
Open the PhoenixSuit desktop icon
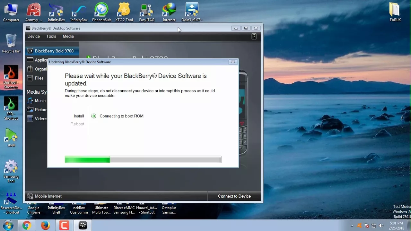click(x=101, y=13)
